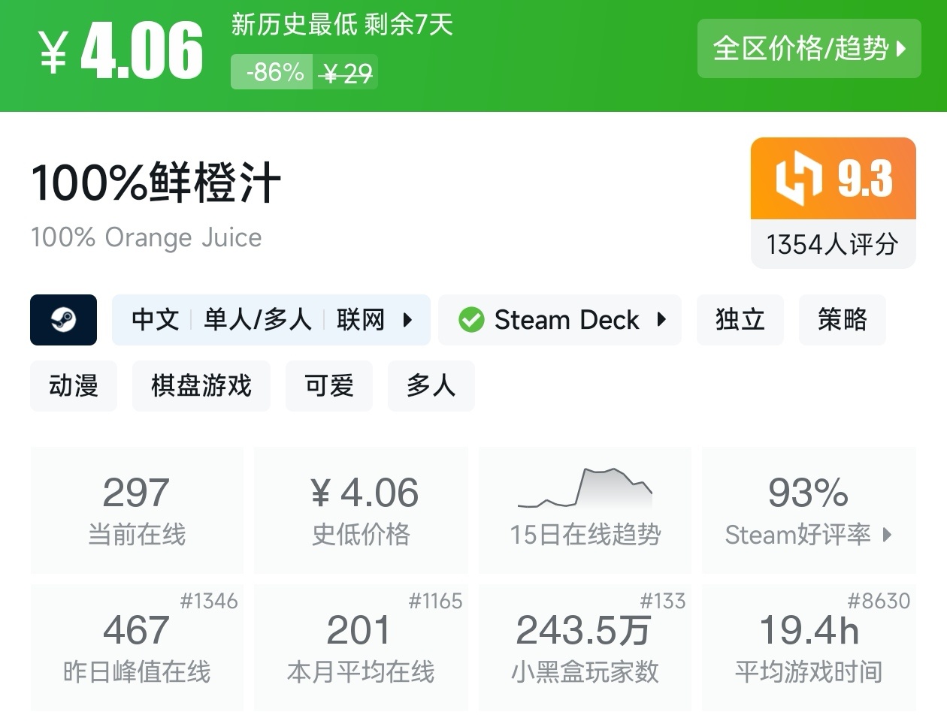The image size is (947, 724).
Task: Open the 93% Steam好评率 stat card
Action: 809,510
